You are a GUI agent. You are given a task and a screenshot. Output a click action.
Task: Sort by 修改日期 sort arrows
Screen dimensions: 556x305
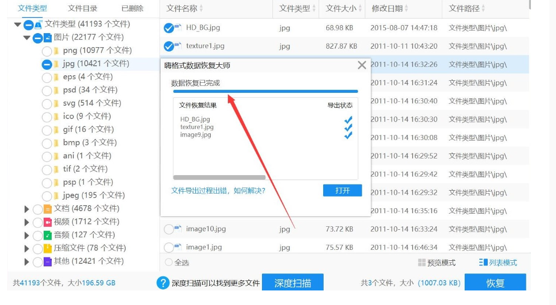tap(406, 9)
